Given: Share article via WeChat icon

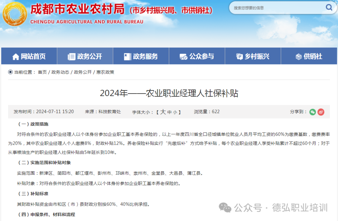Looking at the screenshot, I should click(312, 112).
